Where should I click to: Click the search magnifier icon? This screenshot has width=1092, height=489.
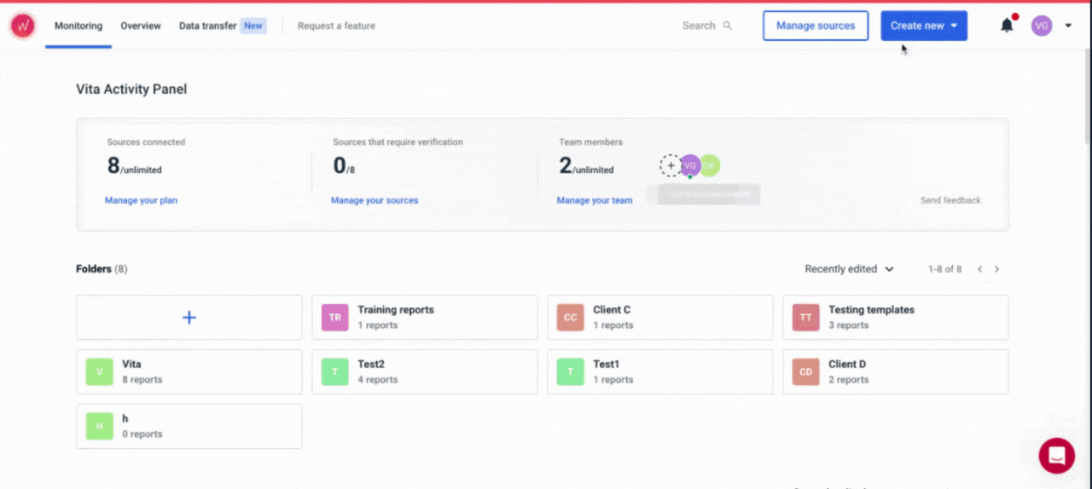pyautogui.click(x=728, y=26)
